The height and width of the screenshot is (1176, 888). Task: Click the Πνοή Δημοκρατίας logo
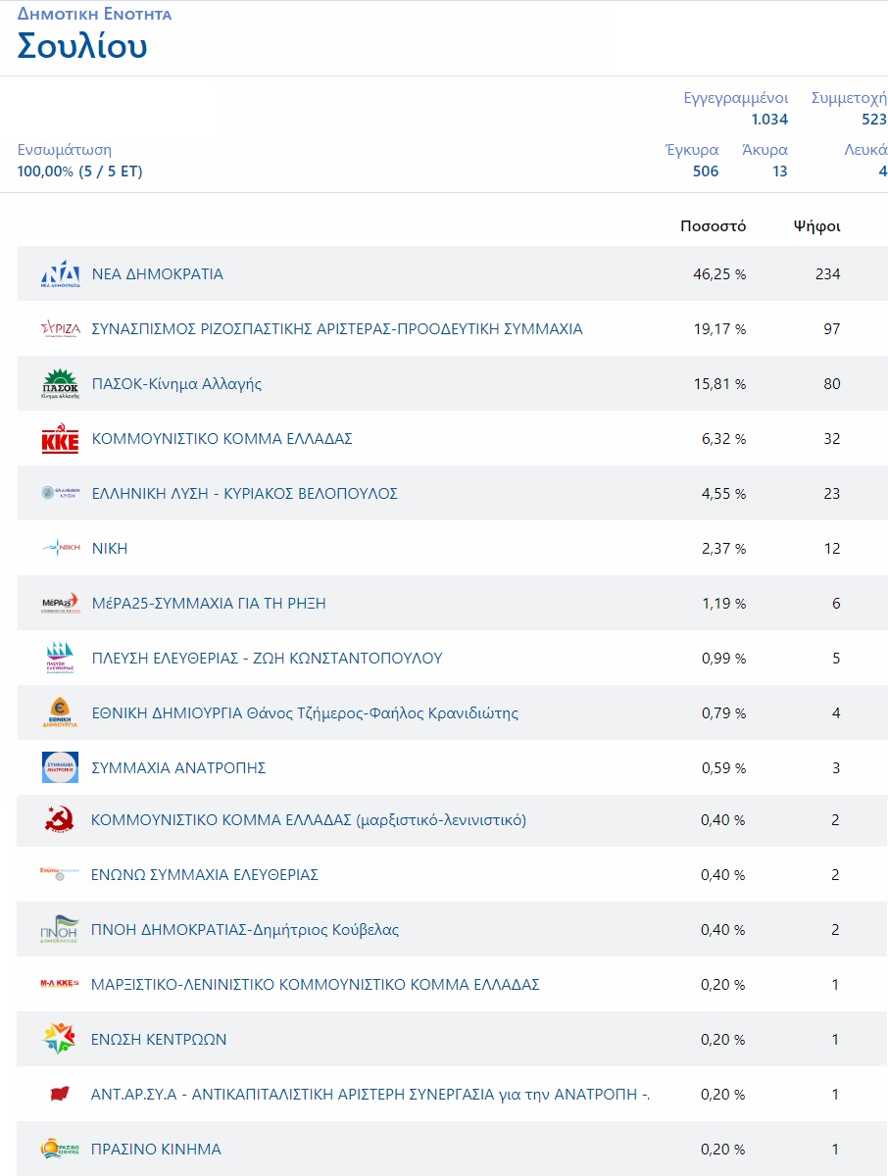coord(60,929)
